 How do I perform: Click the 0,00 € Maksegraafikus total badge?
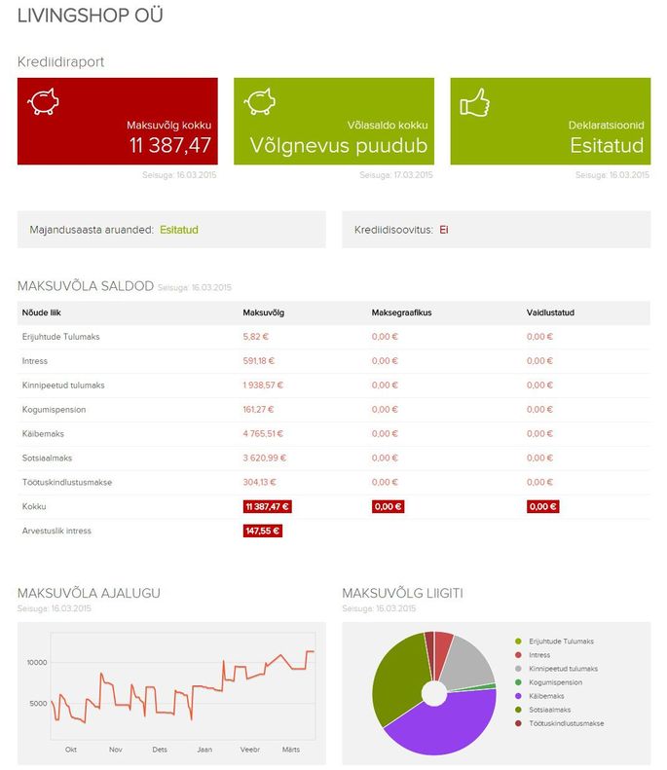tap(388, 507)
